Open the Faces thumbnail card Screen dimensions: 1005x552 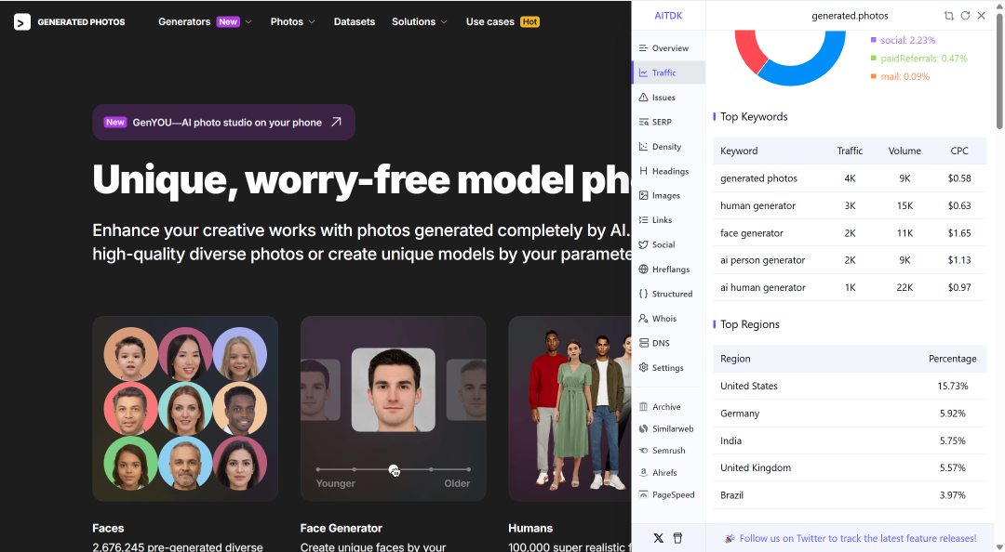(185, 409)
